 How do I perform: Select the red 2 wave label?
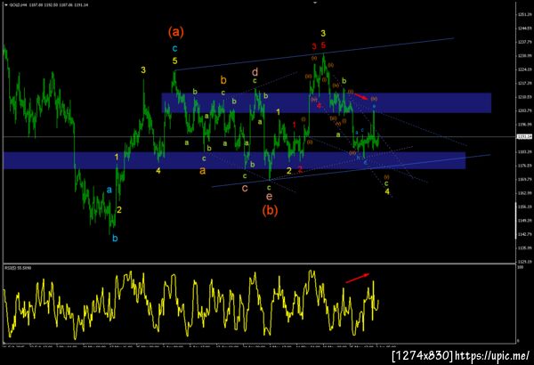(300, 169)
